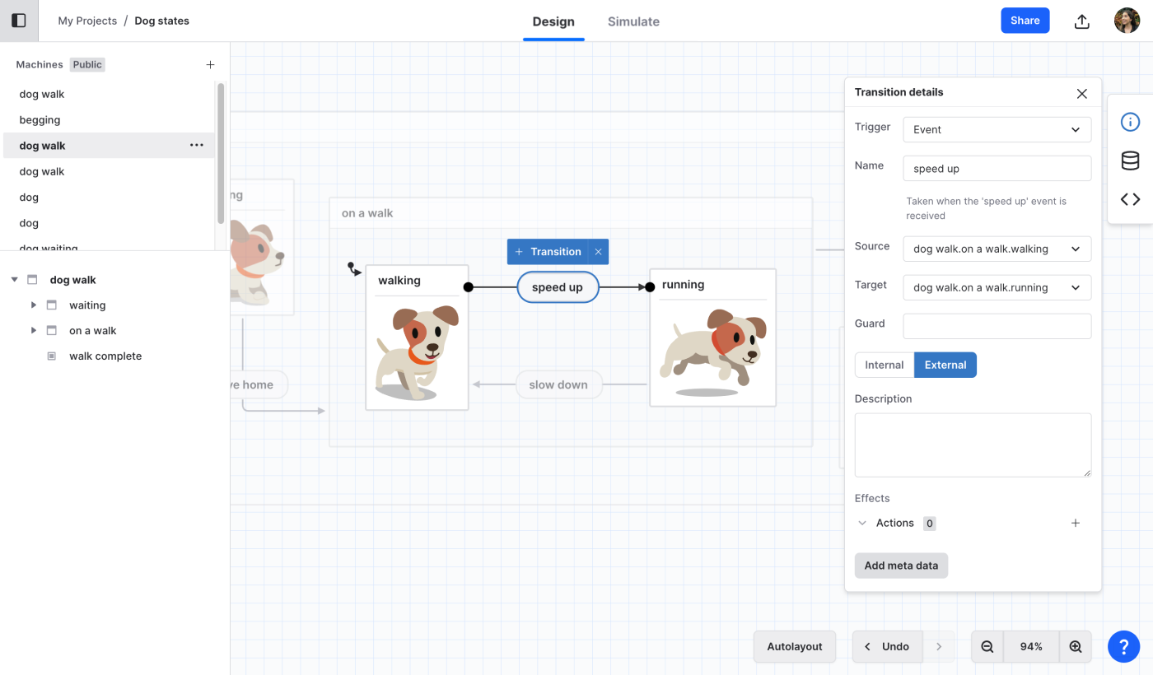1153x675 pixels.
Task: Switch to the Simulate tab
Action: point(633,22)
